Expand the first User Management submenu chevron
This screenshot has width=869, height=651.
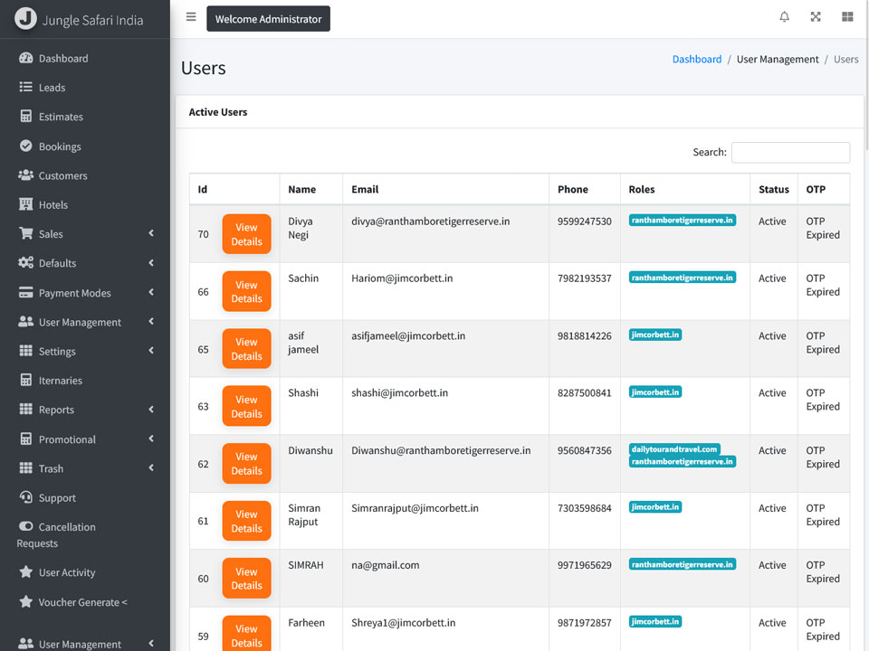click(151, 321)
